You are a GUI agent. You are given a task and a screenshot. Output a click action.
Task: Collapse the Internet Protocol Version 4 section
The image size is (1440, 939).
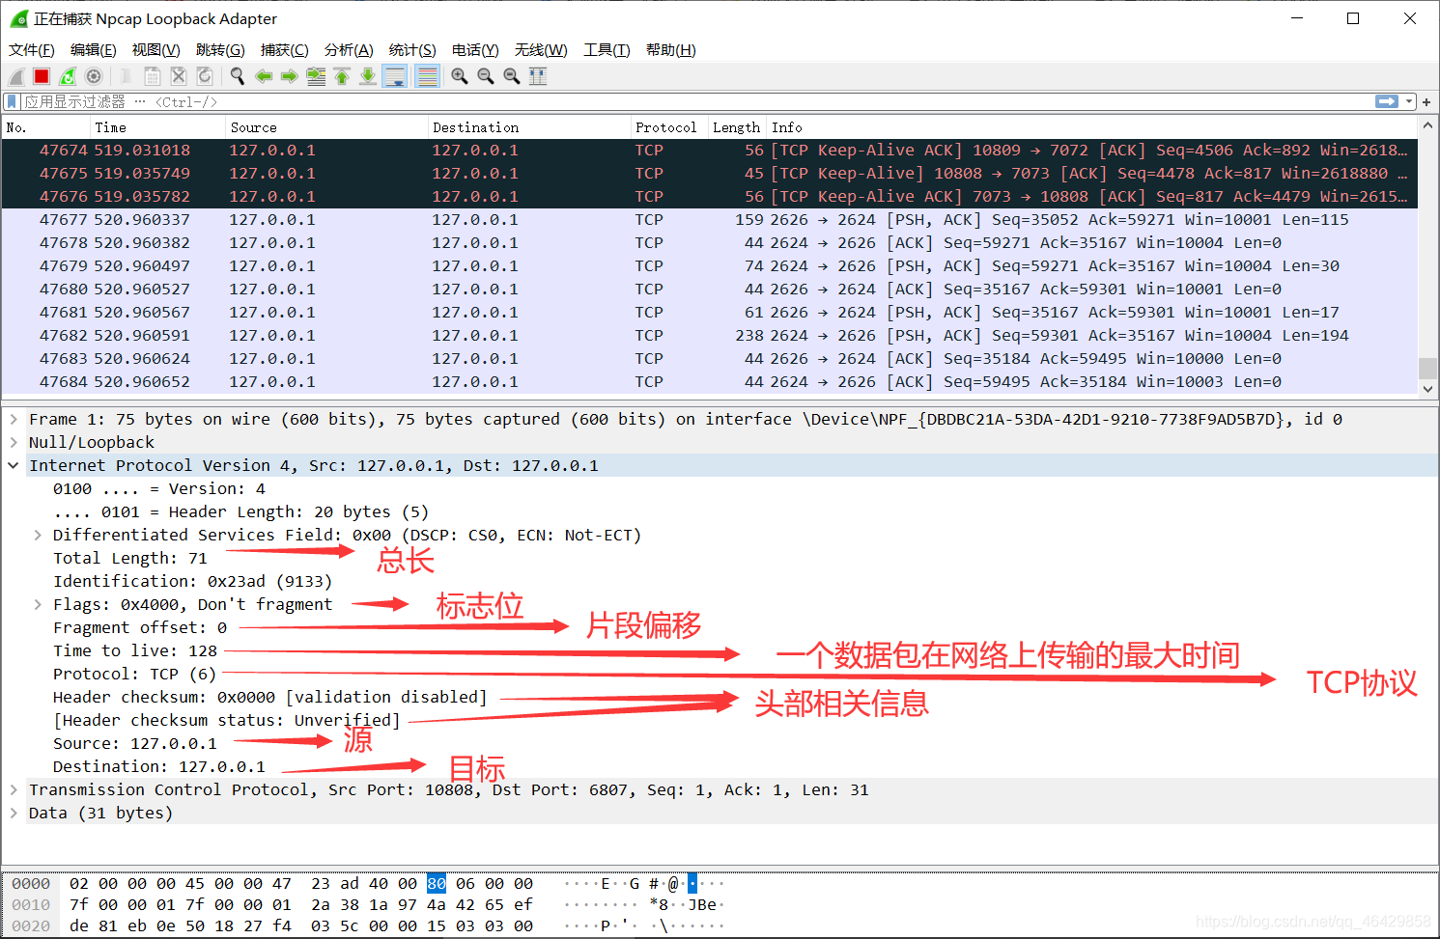coord(14,465)
